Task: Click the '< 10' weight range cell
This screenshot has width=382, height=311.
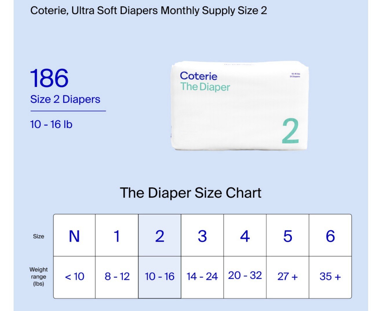Action: pos(74,277)
